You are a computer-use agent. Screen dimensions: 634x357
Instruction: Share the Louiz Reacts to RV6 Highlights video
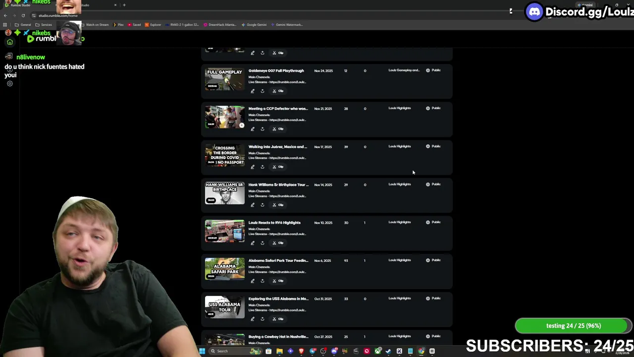pyautogui.click(x=263, y=243)
